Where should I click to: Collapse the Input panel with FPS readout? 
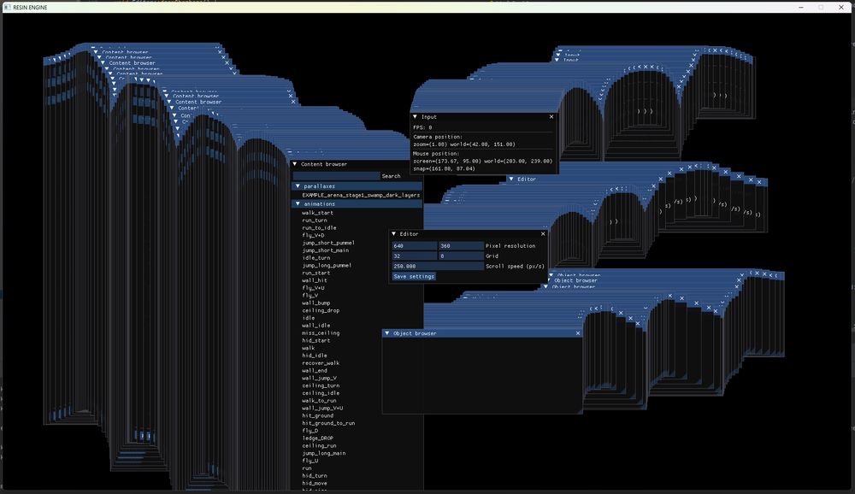415,117
